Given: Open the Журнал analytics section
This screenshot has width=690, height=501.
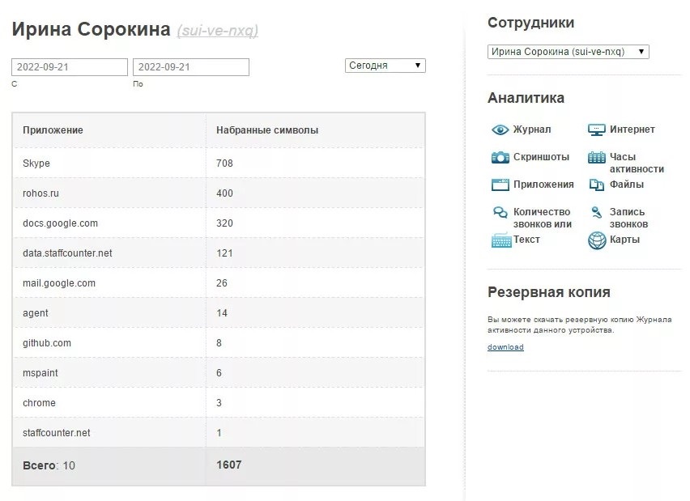Looking at the screenshot, I should click(x=532, y=129).
